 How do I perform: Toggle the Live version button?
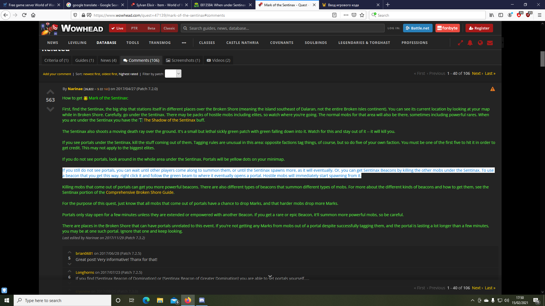118,28
